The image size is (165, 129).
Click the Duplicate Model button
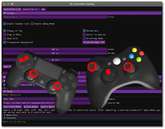(x=12, y=107)
